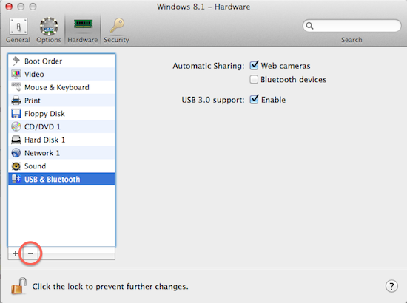Screen dimensions: 407x303
Task: Open Network 1 settings
Action: 61,153
